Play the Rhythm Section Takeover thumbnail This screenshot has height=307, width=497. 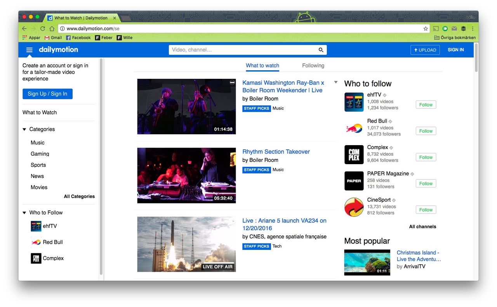pyautogui.click(x=186, y=175)
